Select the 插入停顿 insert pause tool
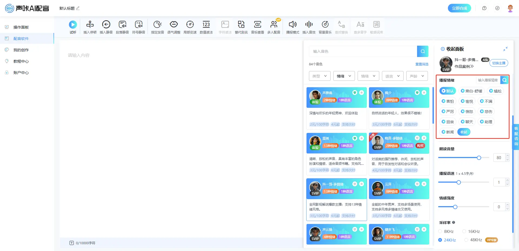The image size is (519, 251). click(x=90, y=25)
